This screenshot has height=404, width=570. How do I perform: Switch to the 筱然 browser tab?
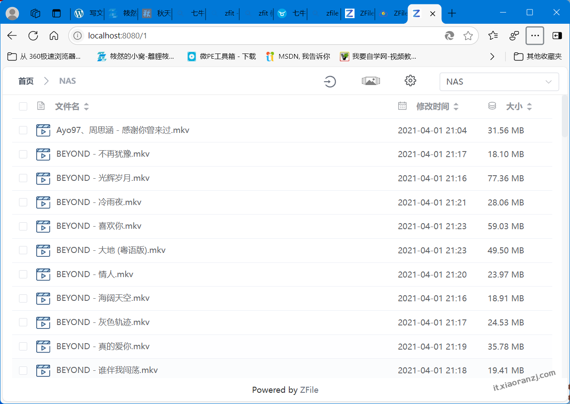(x=123, y=13)
